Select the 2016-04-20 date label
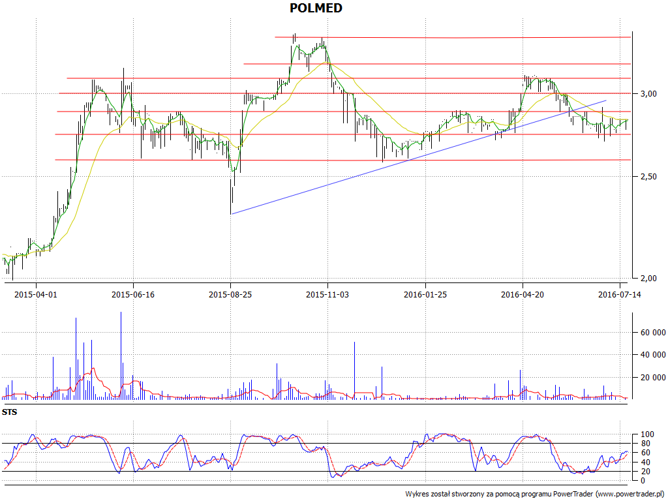The image size is (668, 501). 523,294
